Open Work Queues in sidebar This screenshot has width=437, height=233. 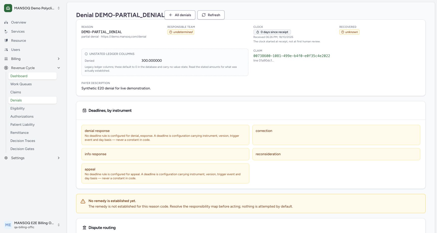pos(32,84)
